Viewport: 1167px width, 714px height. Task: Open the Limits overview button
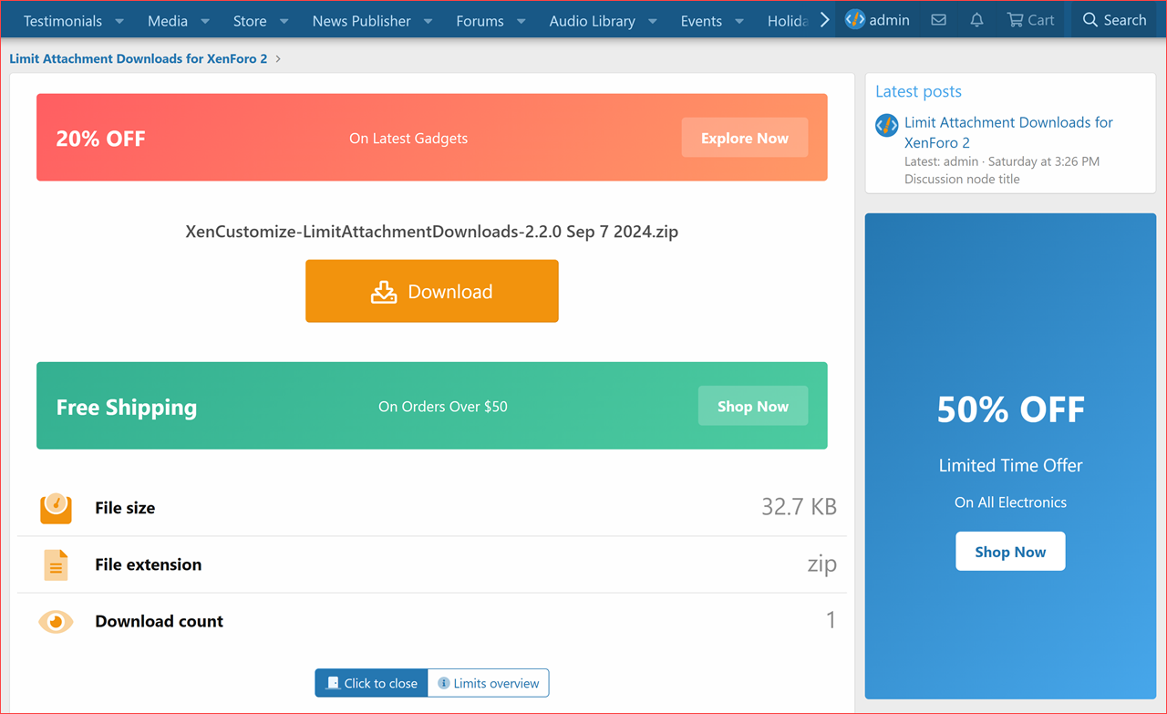(x=489, y=683)
